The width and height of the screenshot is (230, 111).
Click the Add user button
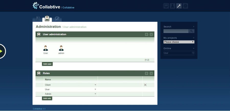pyautogui.click(x=47, y=64)
